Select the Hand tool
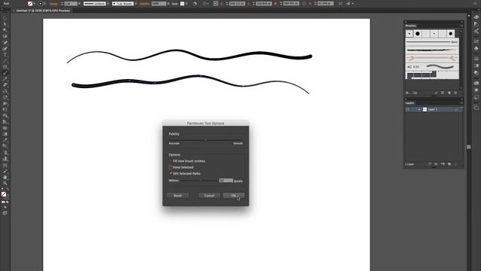This screenshot has height=271, width=481. coord(5,178)
